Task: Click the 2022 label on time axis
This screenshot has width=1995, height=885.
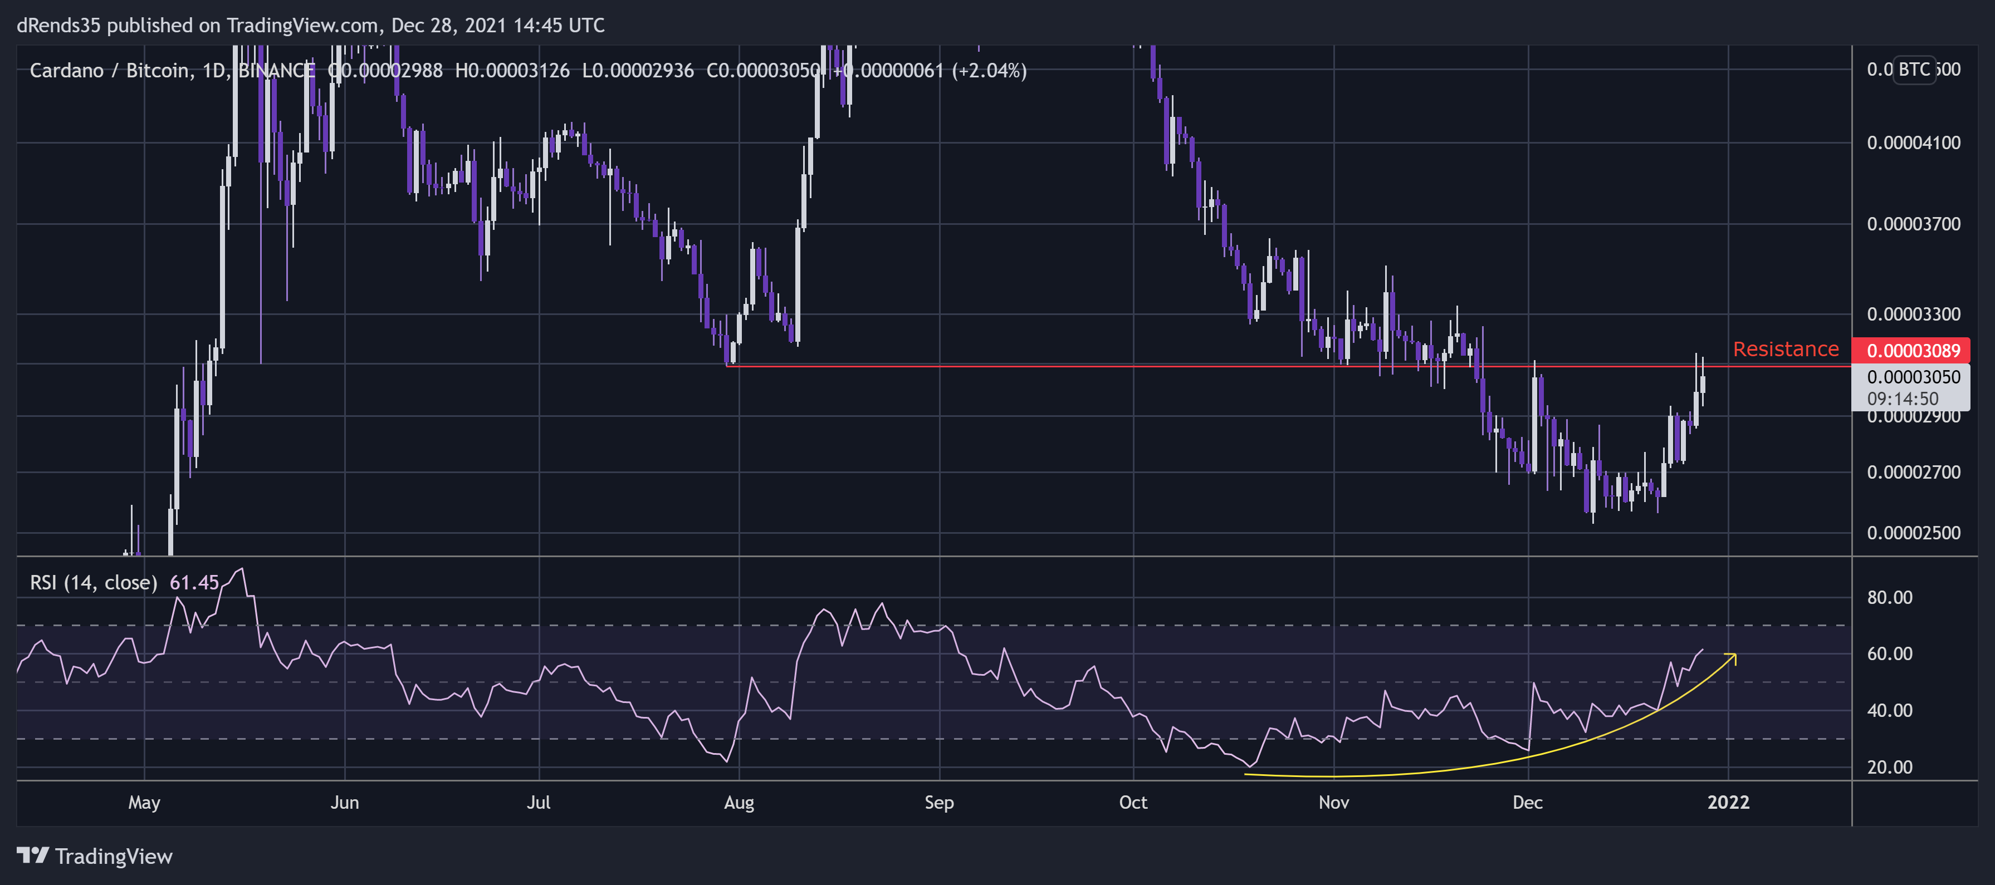Action: [1728, 802]
